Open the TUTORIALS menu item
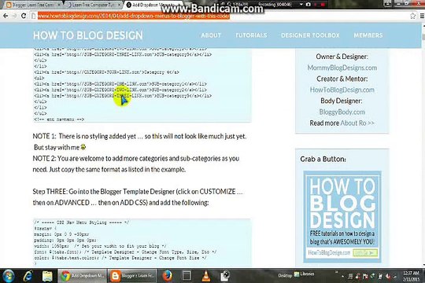The image size is (425, 283). (x=251, y=35)
